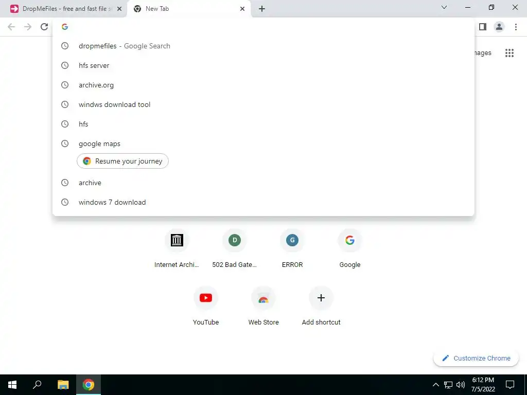Click the taskbar clock and date

pos(483,385)
